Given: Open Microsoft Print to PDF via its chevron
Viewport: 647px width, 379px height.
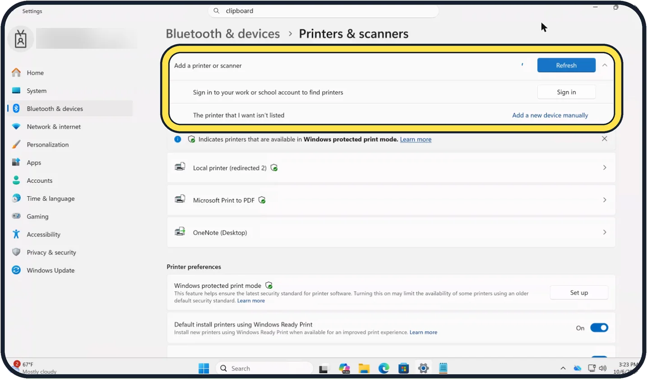Looking at the screenshot, I should coord(605,200).
